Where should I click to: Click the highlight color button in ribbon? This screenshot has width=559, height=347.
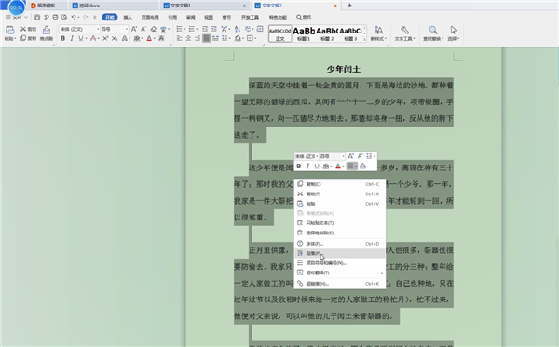pyautogui.click(x=137, y=38)
